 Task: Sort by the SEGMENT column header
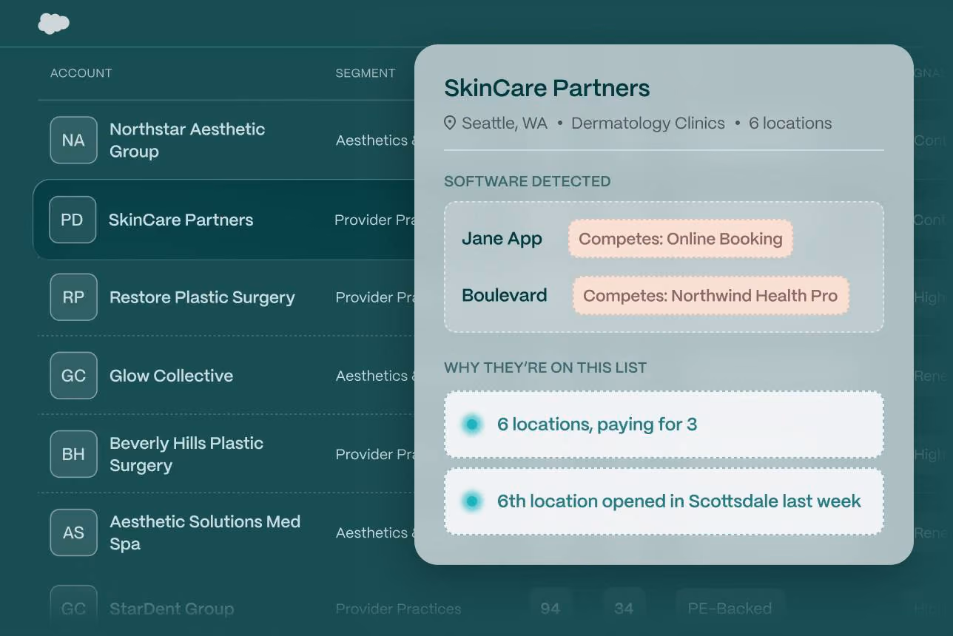[366, 73]
